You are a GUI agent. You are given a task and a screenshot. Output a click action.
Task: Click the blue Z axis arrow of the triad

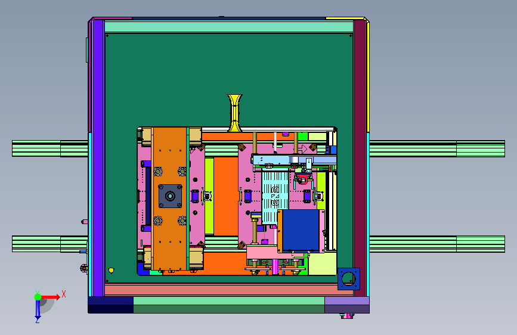38,310
